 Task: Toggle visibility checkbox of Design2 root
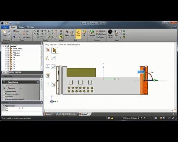click(6, 46)
